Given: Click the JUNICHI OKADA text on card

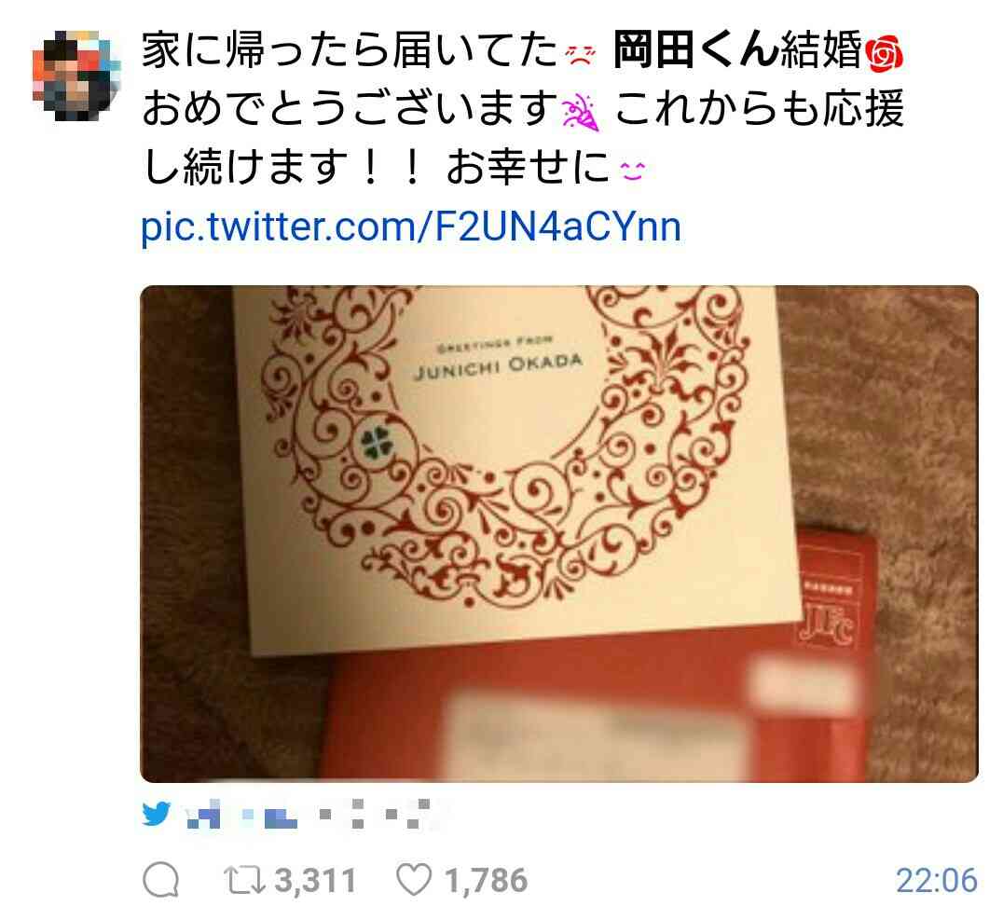Looking at the screenshot, I should pyautogui.click(x=499, y=366).
